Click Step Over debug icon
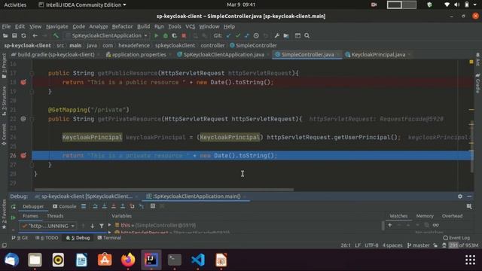 (96, 206)
